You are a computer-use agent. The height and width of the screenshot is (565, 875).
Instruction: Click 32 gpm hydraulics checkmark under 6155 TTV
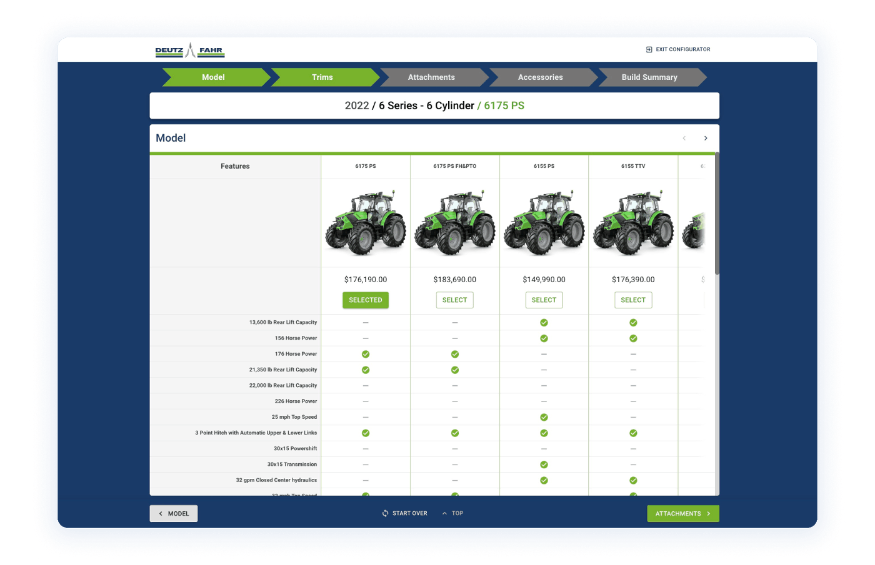coord(633,481)
